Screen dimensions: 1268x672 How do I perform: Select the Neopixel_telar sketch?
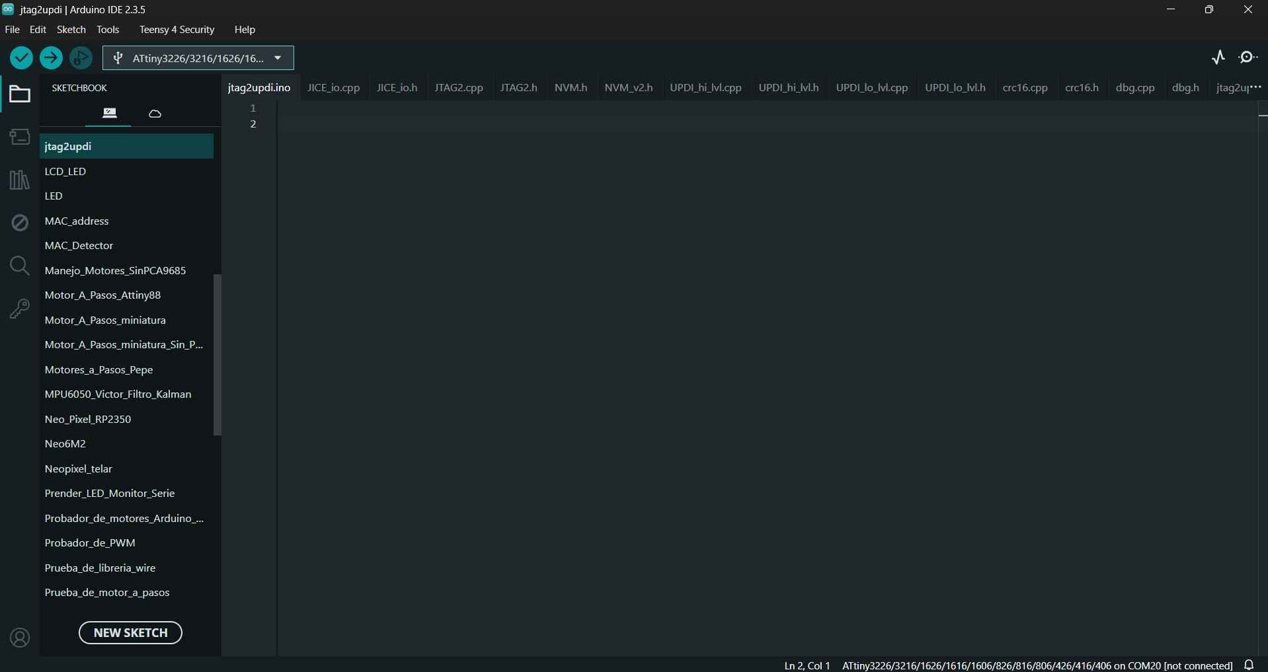pyautogui.click(x=126, y=468)
